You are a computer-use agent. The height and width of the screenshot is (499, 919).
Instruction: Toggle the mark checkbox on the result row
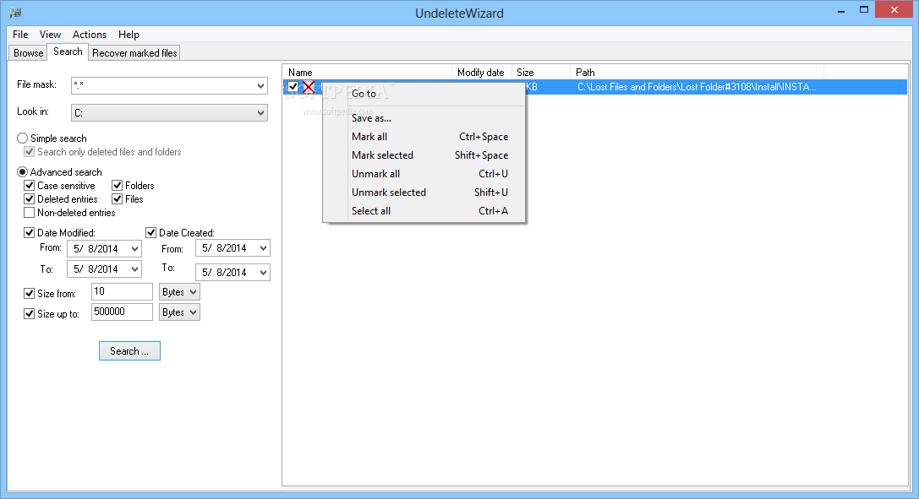point(293,87)
